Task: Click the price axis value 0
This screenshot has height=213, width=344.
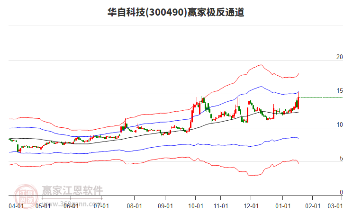Action: point(341,192)
